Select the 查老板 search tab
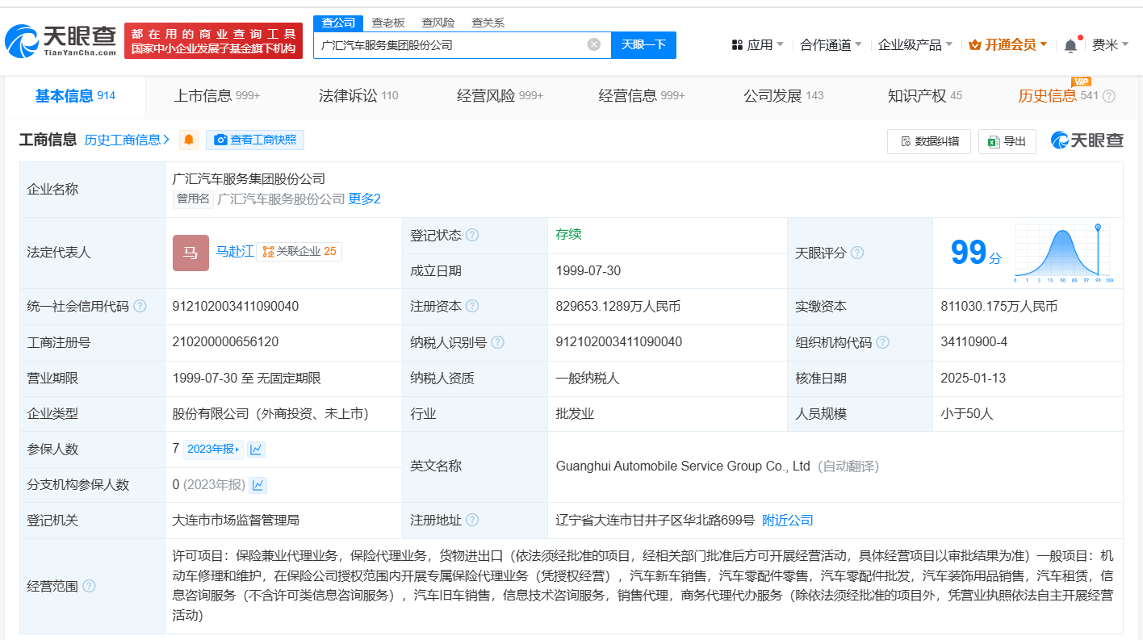1143x640 pixels. point(388,23)
